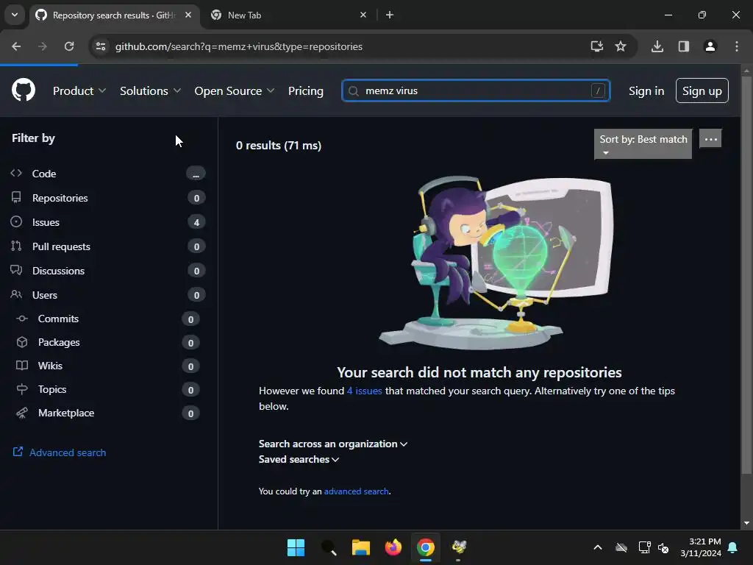Open the Chrome profile menu
This screenshot has width=753, height=565.
click(x=710, y=46)
